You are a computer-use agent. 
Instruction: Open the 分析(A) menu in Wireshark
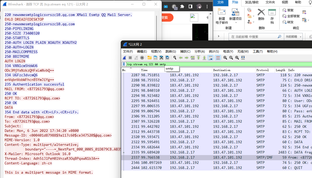point(200,52)
